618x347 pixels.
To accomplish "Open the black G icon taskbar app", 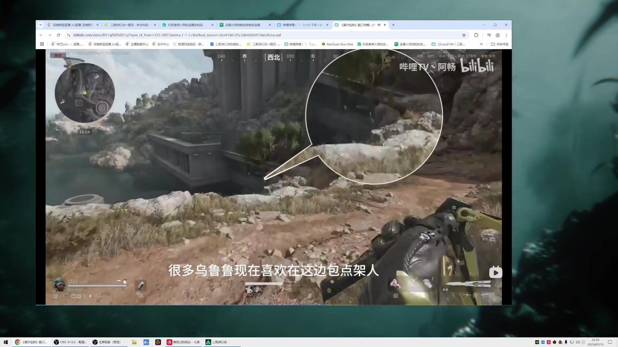I will point(158,342).
